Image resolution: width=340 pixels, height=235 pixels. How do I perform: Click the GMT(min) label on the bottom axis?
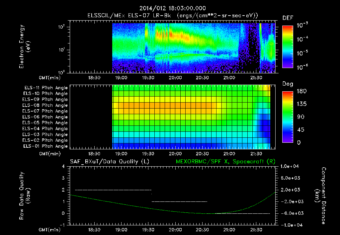coord(50,230)
